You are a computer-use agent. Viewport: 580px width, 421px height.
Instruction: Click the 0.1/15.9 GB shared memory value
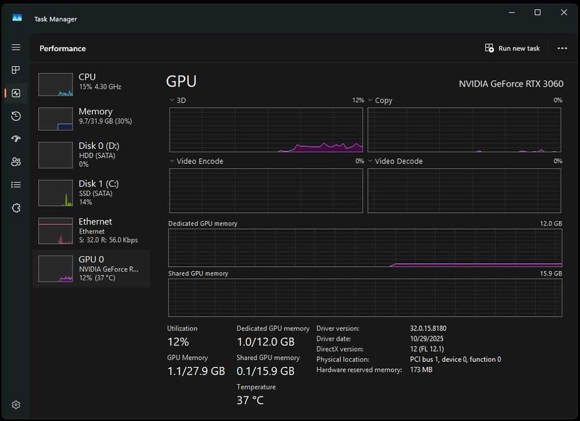coord(266,371)
